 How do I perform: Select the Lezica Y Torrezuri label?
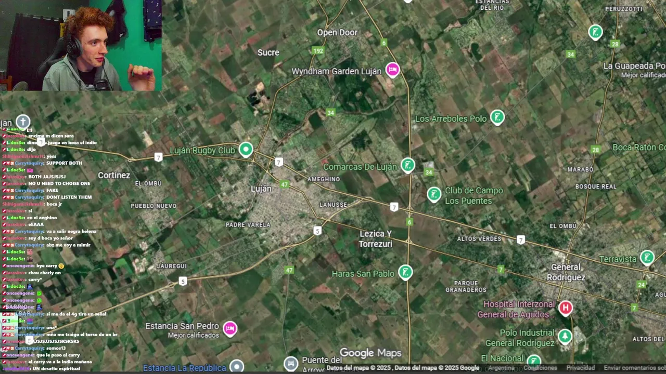(376, 239)
